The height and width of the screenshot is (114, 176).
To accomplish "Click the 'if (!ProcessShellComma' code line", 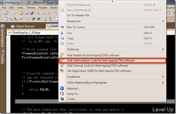I will pyautogui.click(x=40, y=81).
